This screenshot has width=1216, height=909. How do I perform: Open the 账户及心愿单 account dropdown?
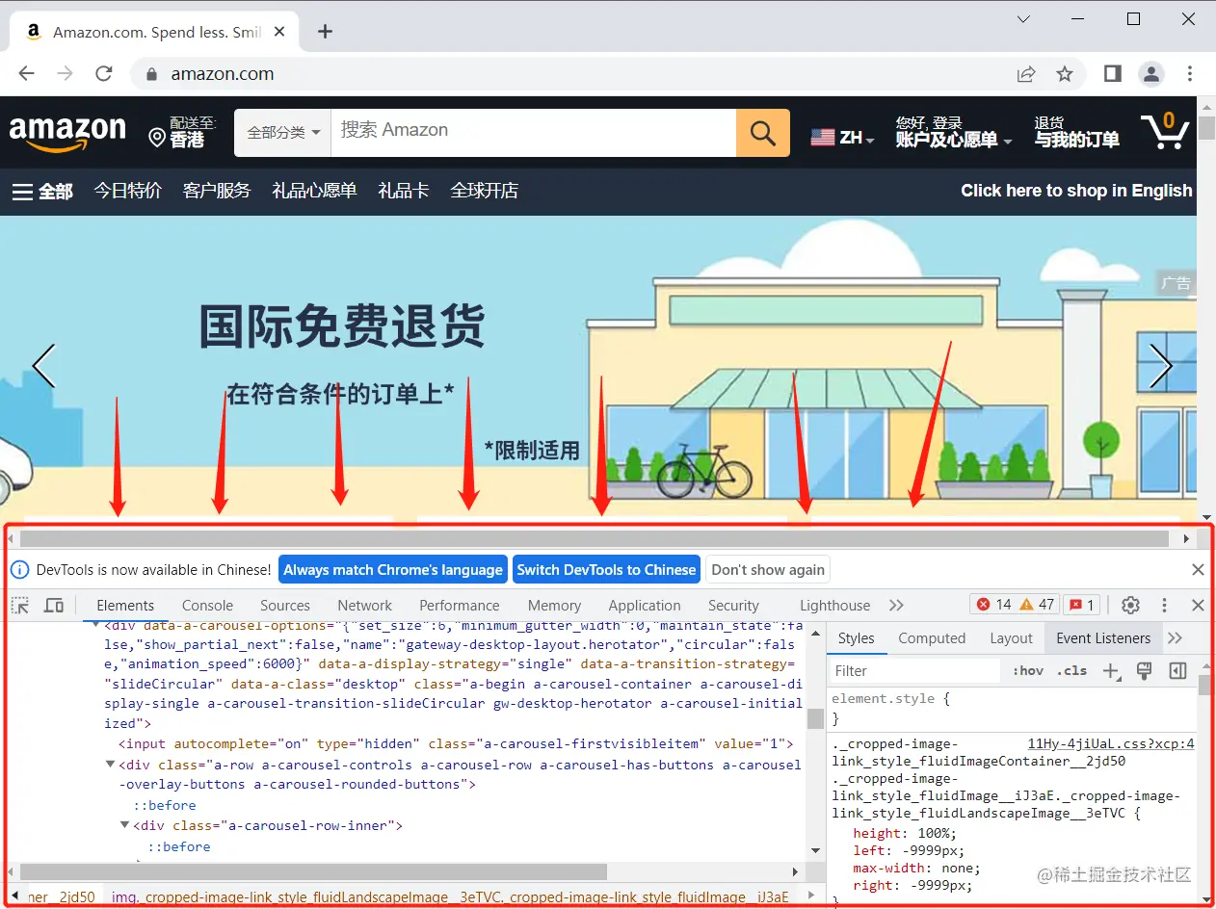[954, 132]
